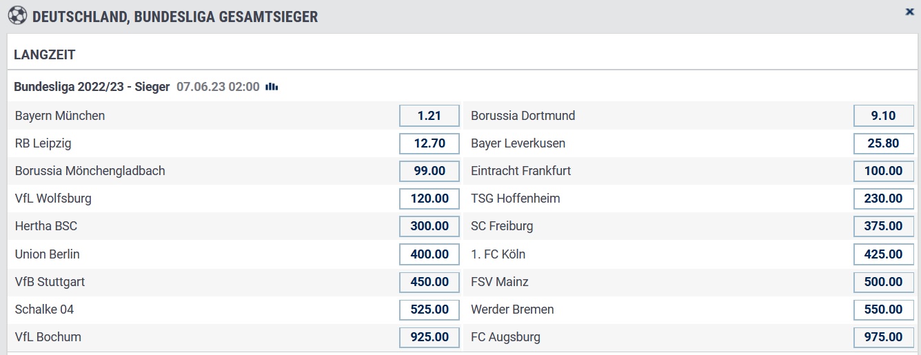Pick RB Leipzig at 12.70
This screenshot has height=355, width=921.
tap(429, 143)
